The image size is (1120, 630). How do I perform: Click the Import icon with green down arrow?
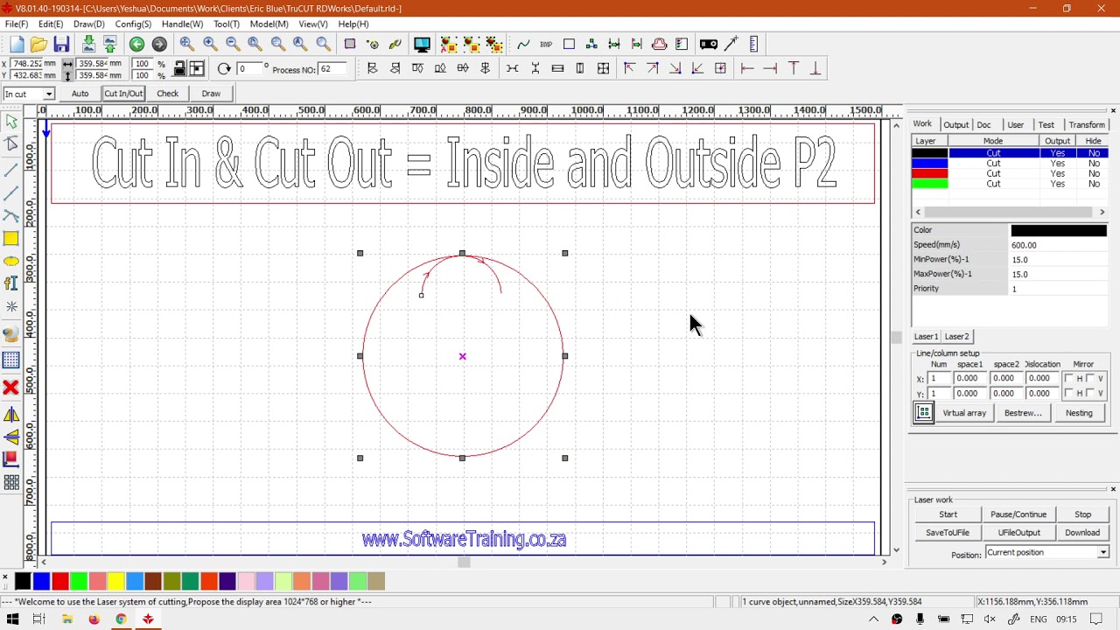pos(88,45)
